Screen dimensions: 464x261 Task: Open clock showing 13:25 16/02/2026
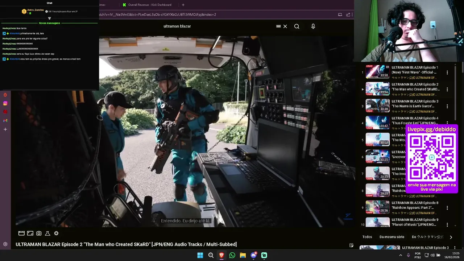(453, 255)
